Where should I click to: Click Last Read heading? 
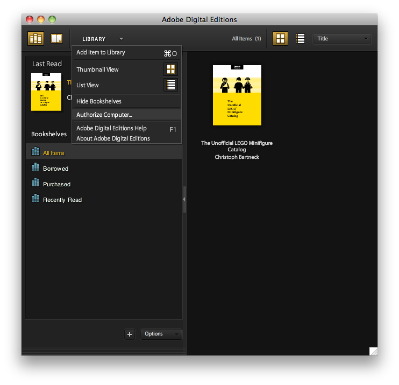[x=47, y=64]
